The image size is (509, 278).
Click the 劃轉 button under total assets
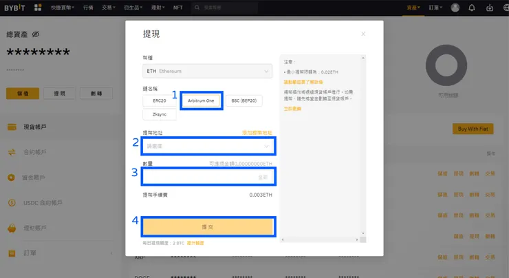point(96,94)
